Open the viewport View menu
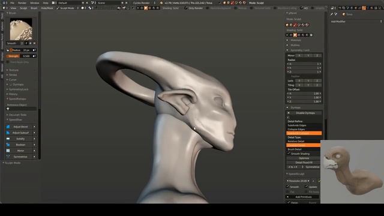The width and height of the screenshot is (384, 216). 13,8
